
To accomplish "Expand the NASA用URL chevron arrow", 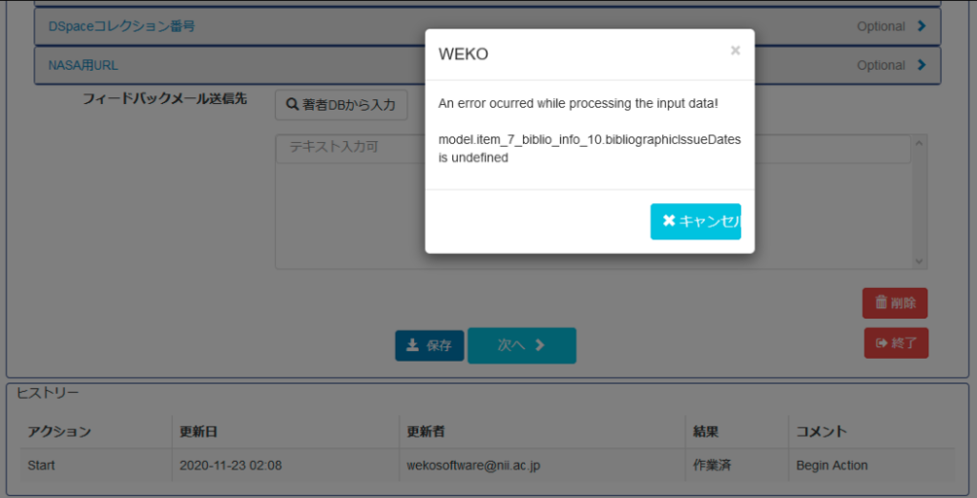I will [x=921, y=65].
